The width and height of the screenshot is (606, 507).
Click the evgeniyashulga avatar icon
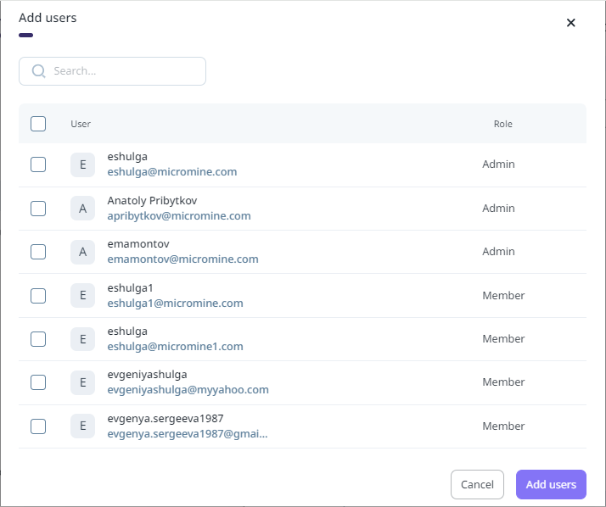coord(82,382)
